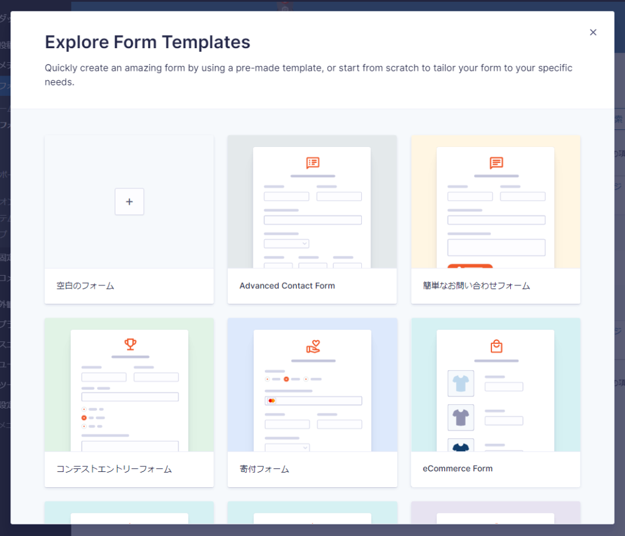This screenshot has width=625, height=536.
Task: Choose the 空白のフォーム template label
Action: (85, 285)
